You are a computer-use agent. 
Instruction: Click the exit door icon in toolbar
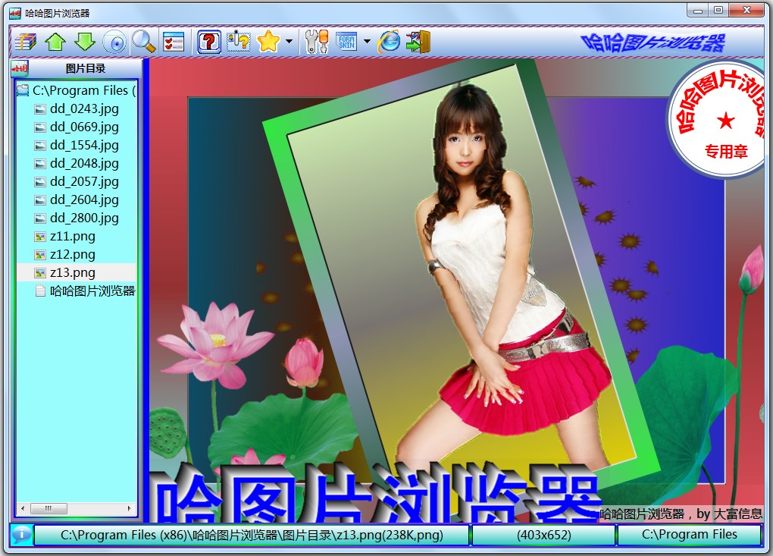click(x=418, y=41)
